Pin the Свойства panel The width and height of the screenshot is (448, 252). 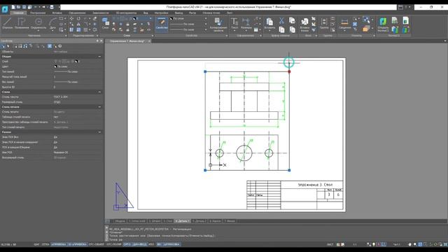pyautogui.click(x=97, y=41)
